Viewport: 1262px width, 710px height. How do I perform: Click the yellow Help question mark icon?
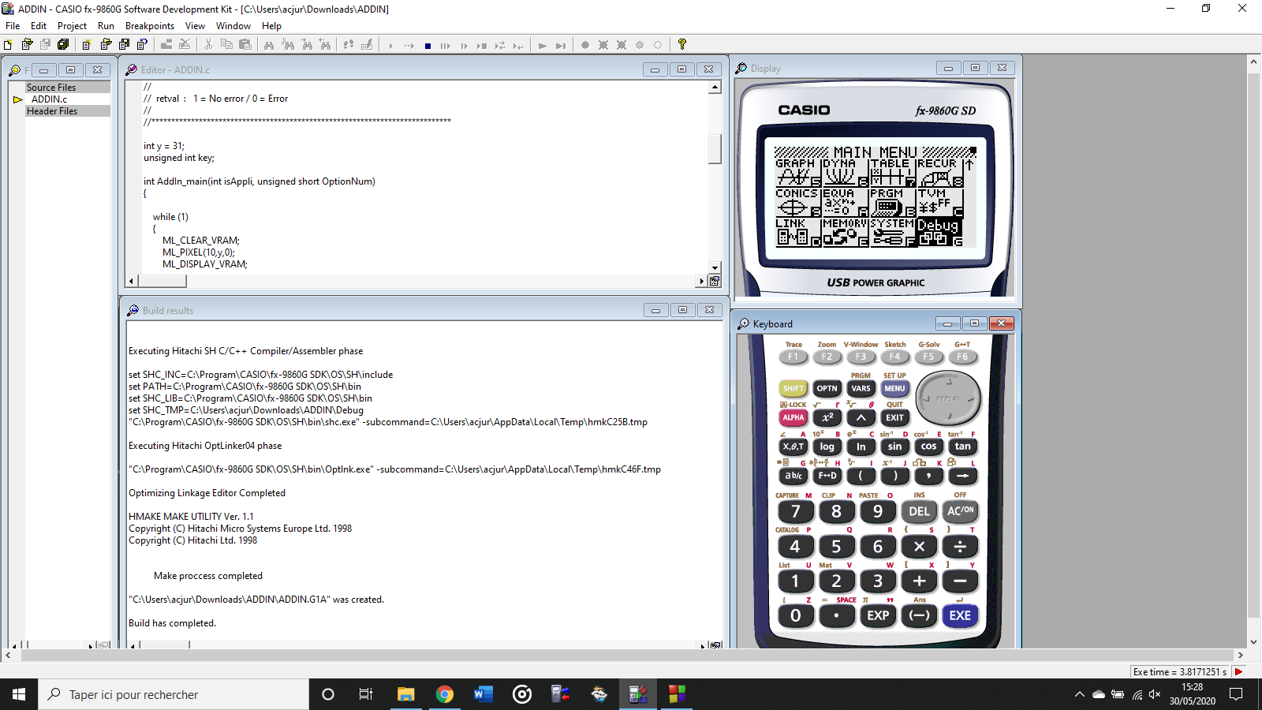682,45
